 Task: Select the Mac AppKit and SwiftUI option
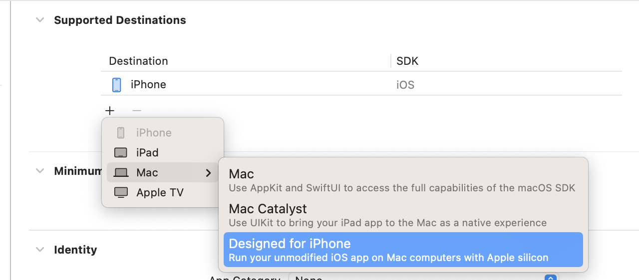pyautogui.click(x=403, y=180)
